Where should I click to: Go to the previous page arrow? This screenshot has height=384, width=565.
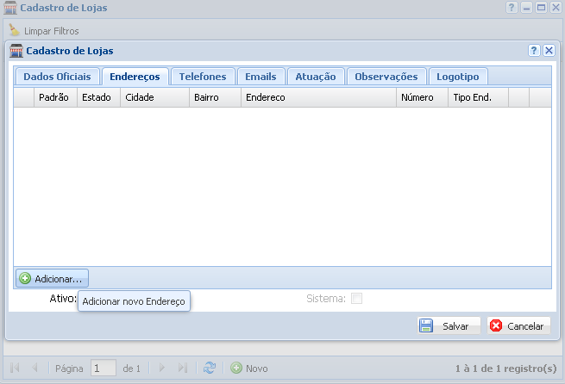pos(35,368)
